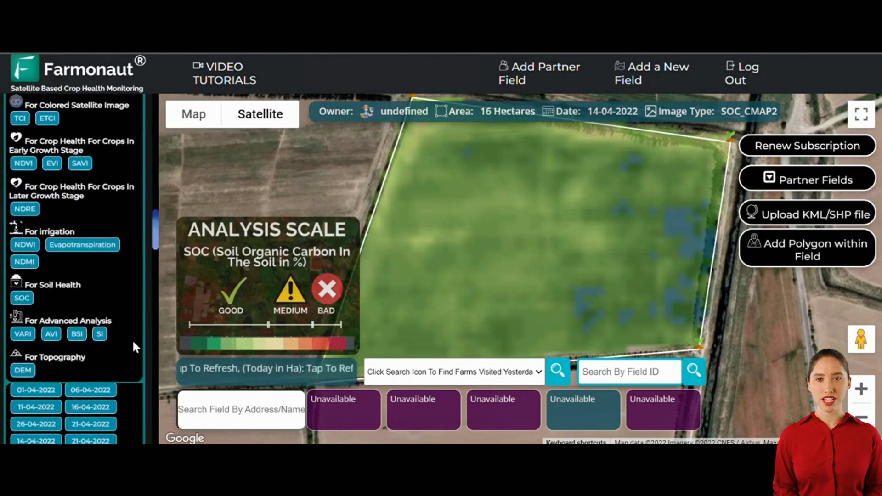Select the SI analysis layer

[100, 333]
